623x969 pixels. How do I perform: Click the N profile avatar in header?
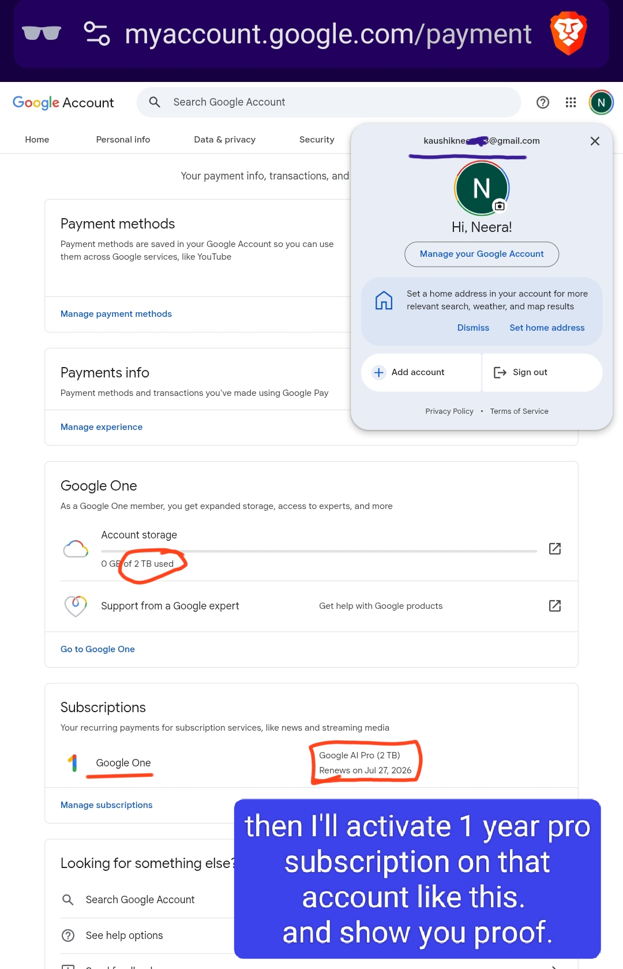click(x=601, y=103)
